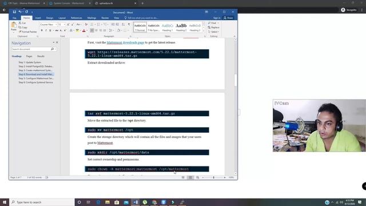The height and width of the screenshot is (206, 366).
Task: Select Step 2: Install PostgreSQL heading
Action: [36, 66]
